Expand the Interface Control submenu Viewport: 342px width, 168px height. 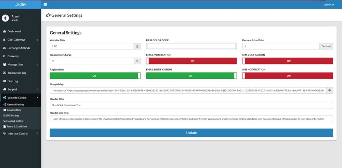(21, 134)
